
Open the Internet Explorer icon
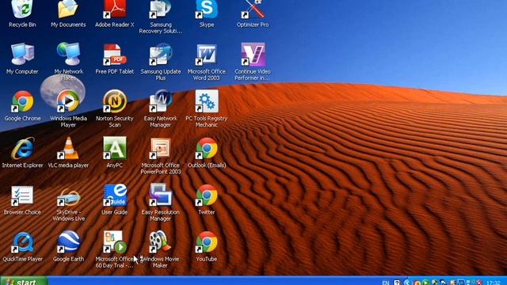(x=22, y=148)
